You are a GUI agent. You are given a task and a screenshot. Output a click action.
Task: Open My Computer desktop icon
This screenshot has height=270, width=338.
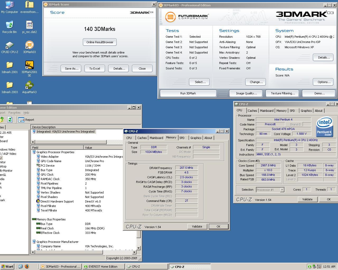pos(10,7)
